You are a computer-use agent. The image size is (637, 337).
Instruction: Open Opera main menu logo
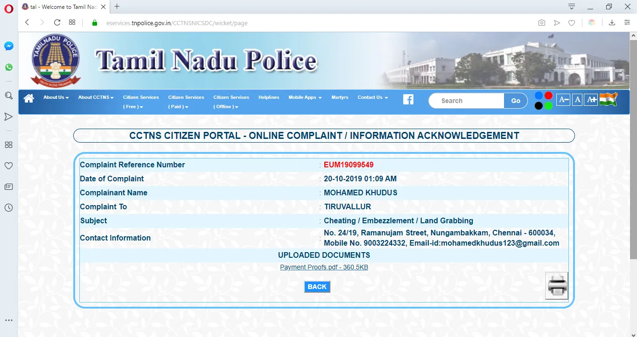click(8, 8)
